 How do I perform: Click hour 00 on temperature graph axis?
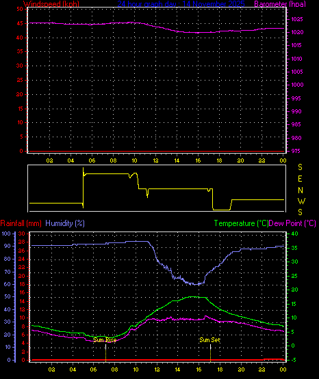[x=283, y=369]
